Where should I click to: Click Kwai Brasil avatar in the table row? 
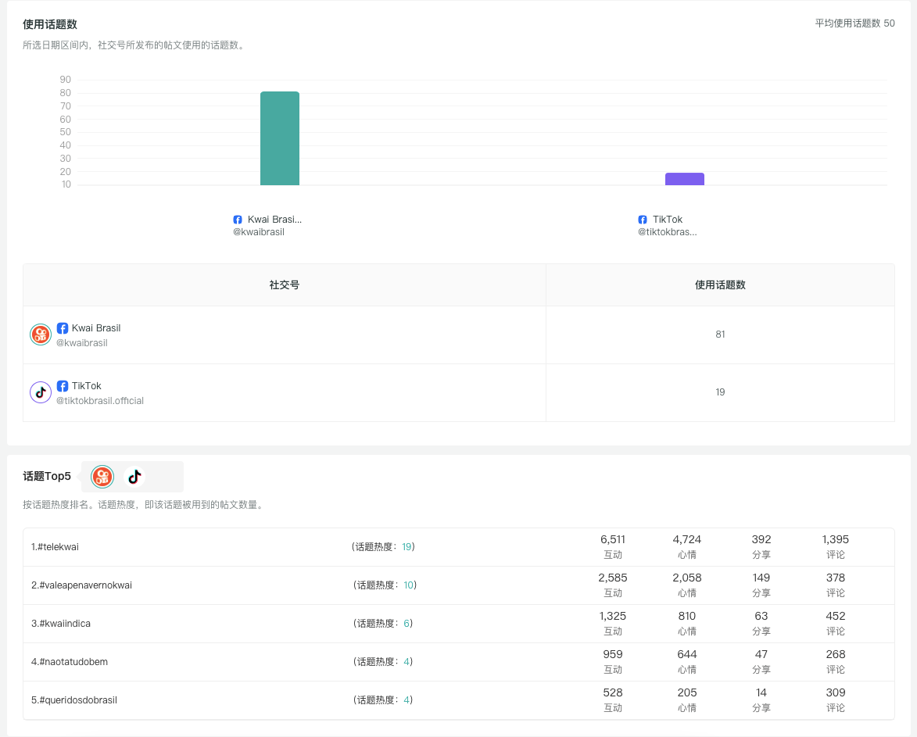tap(41, 335)
